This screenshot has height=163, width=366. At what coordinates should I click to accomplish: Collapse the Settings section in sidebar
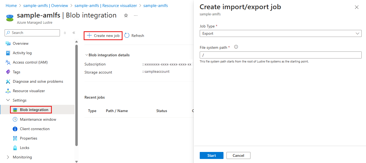pyautogui.click(x=8, y=100)
